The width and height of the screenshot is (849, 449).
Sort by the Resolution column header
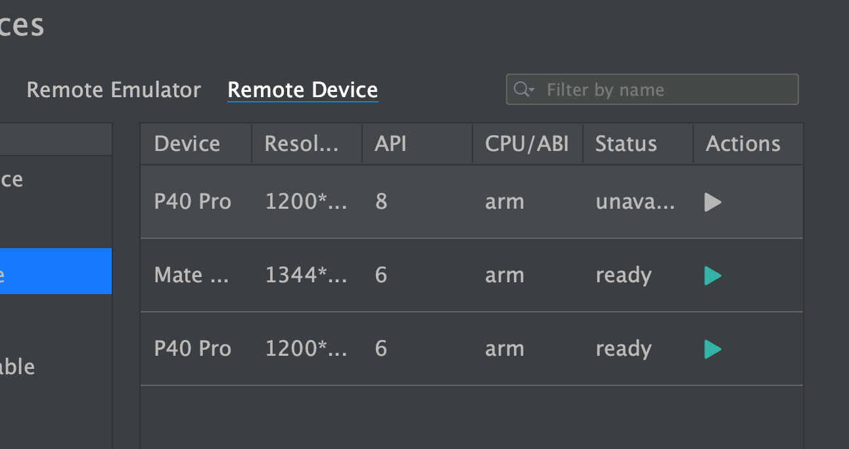pyautogui.click(x=307, y=144)
